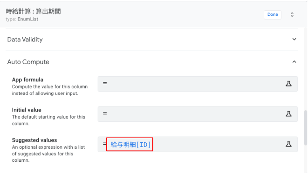Open expression assistant flask for Suggested values
Image resolution: width=308 pixels, height=173 pixels.
click(x=288, y=144)
